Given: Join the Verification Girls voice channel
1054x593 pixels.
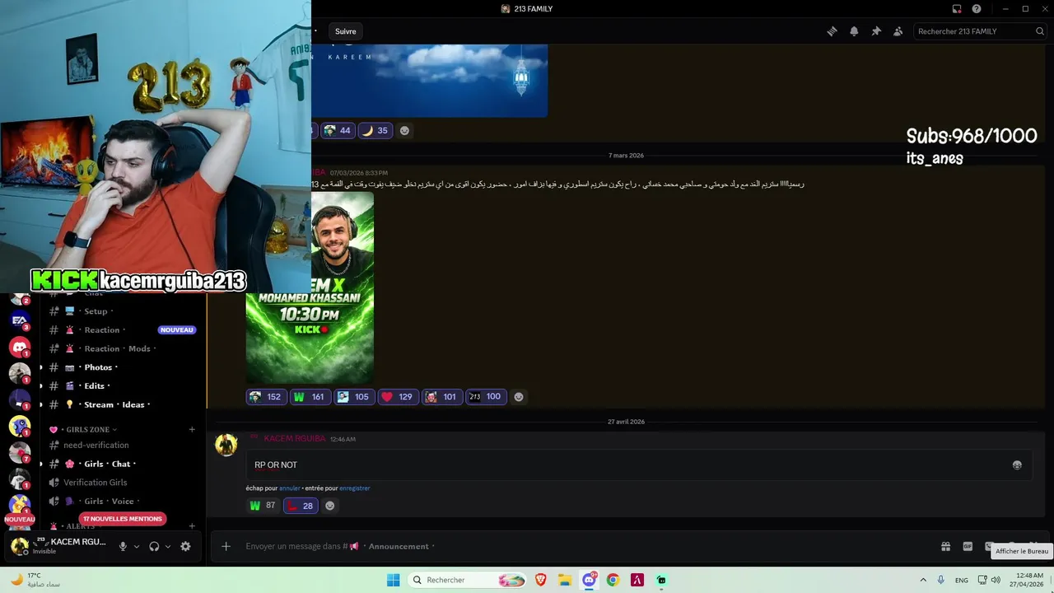Looking at the screenshot, I should click(x=122, y=483).
